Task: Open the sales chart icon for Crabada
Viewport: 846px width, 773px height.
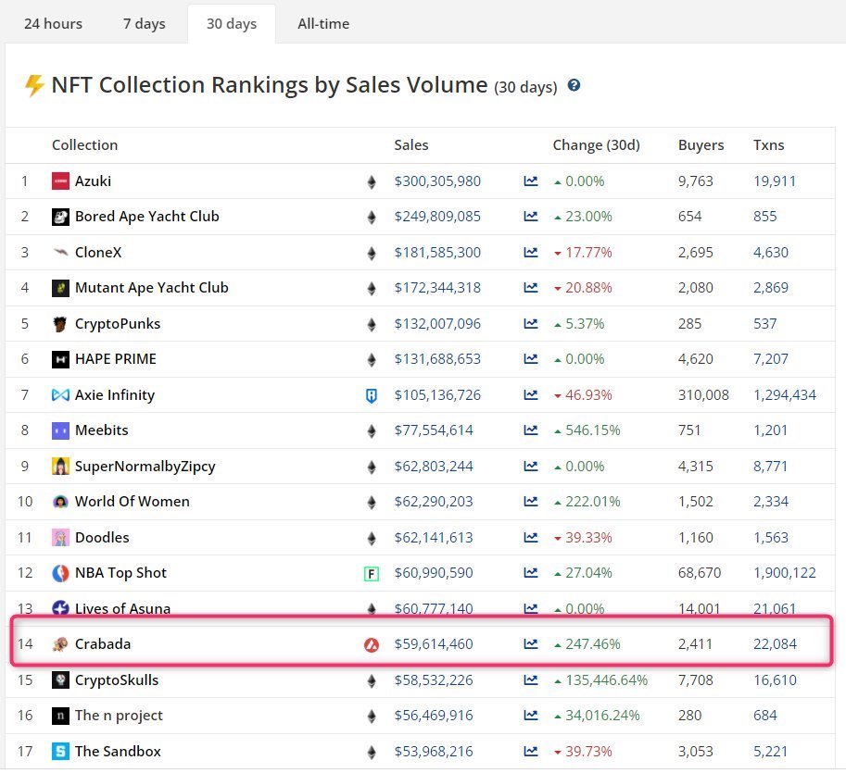Action: coord(531,644)
